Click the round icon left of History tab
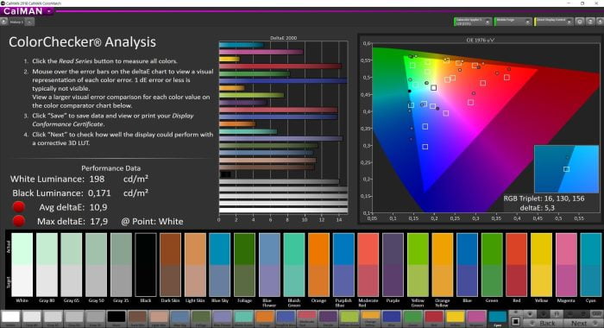The height and width of the screenshot is (328, 604). (3, 22)
